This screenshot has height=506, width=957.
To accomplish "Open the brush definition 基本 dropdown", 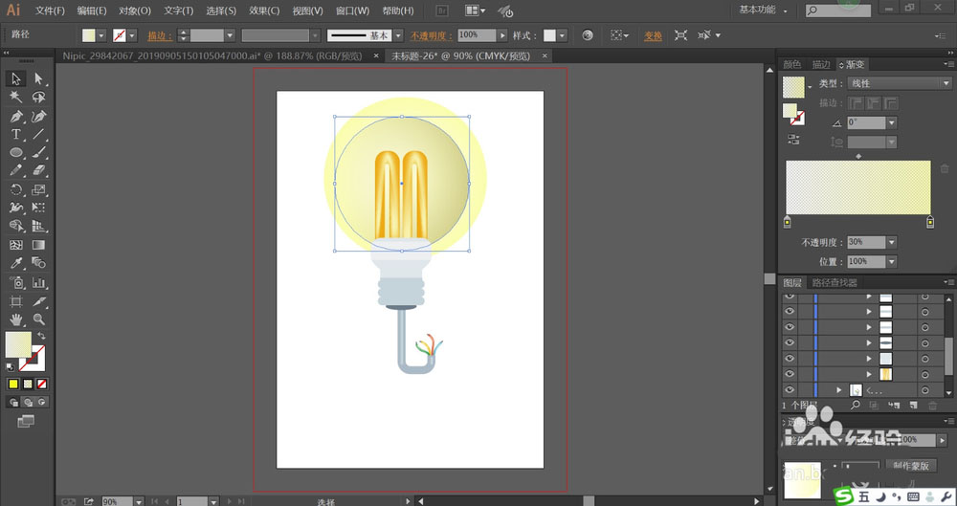I will pos(398,35).
